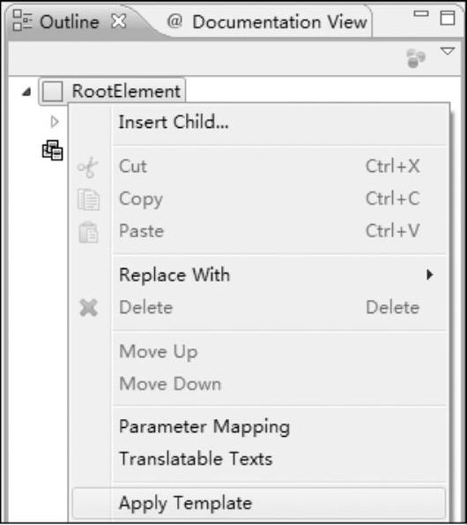Click the three-circles toolbar icon

click(x=416, y=58)
